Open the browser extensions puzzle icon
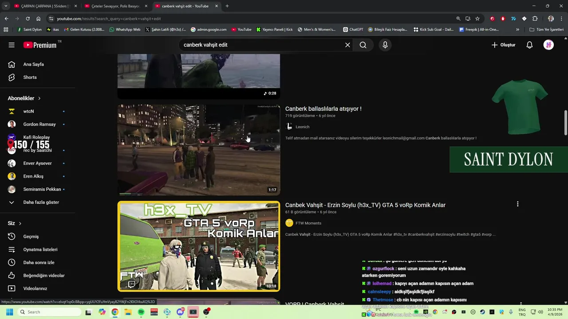 (535, 19)
